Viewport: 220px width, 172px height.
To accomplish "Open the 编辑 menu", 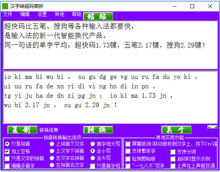I will click(x=25, y=14).
